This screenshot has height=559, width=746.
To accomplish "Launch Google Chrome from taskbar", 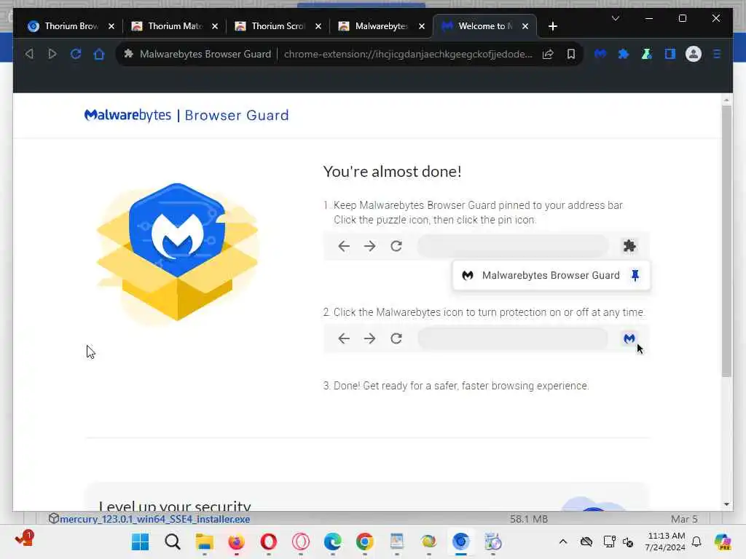I will coord(365,542).
